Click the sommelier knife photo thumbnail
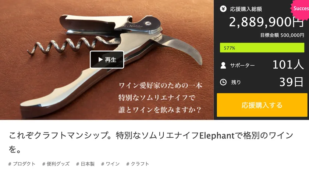 (x=107, y=60)
